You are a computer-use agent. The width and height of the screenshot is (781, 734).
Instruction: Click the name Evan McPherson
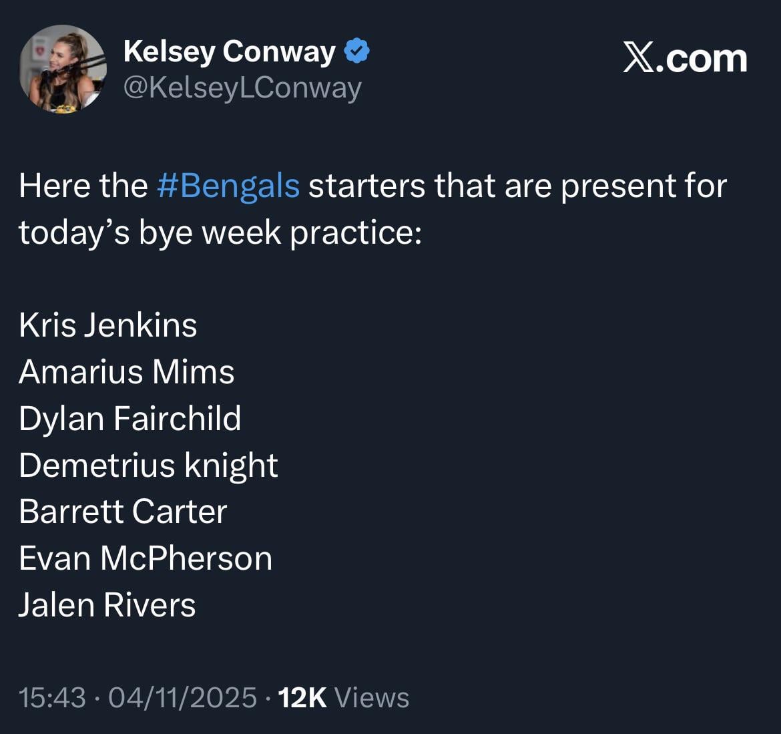click(x=146, y=558)
